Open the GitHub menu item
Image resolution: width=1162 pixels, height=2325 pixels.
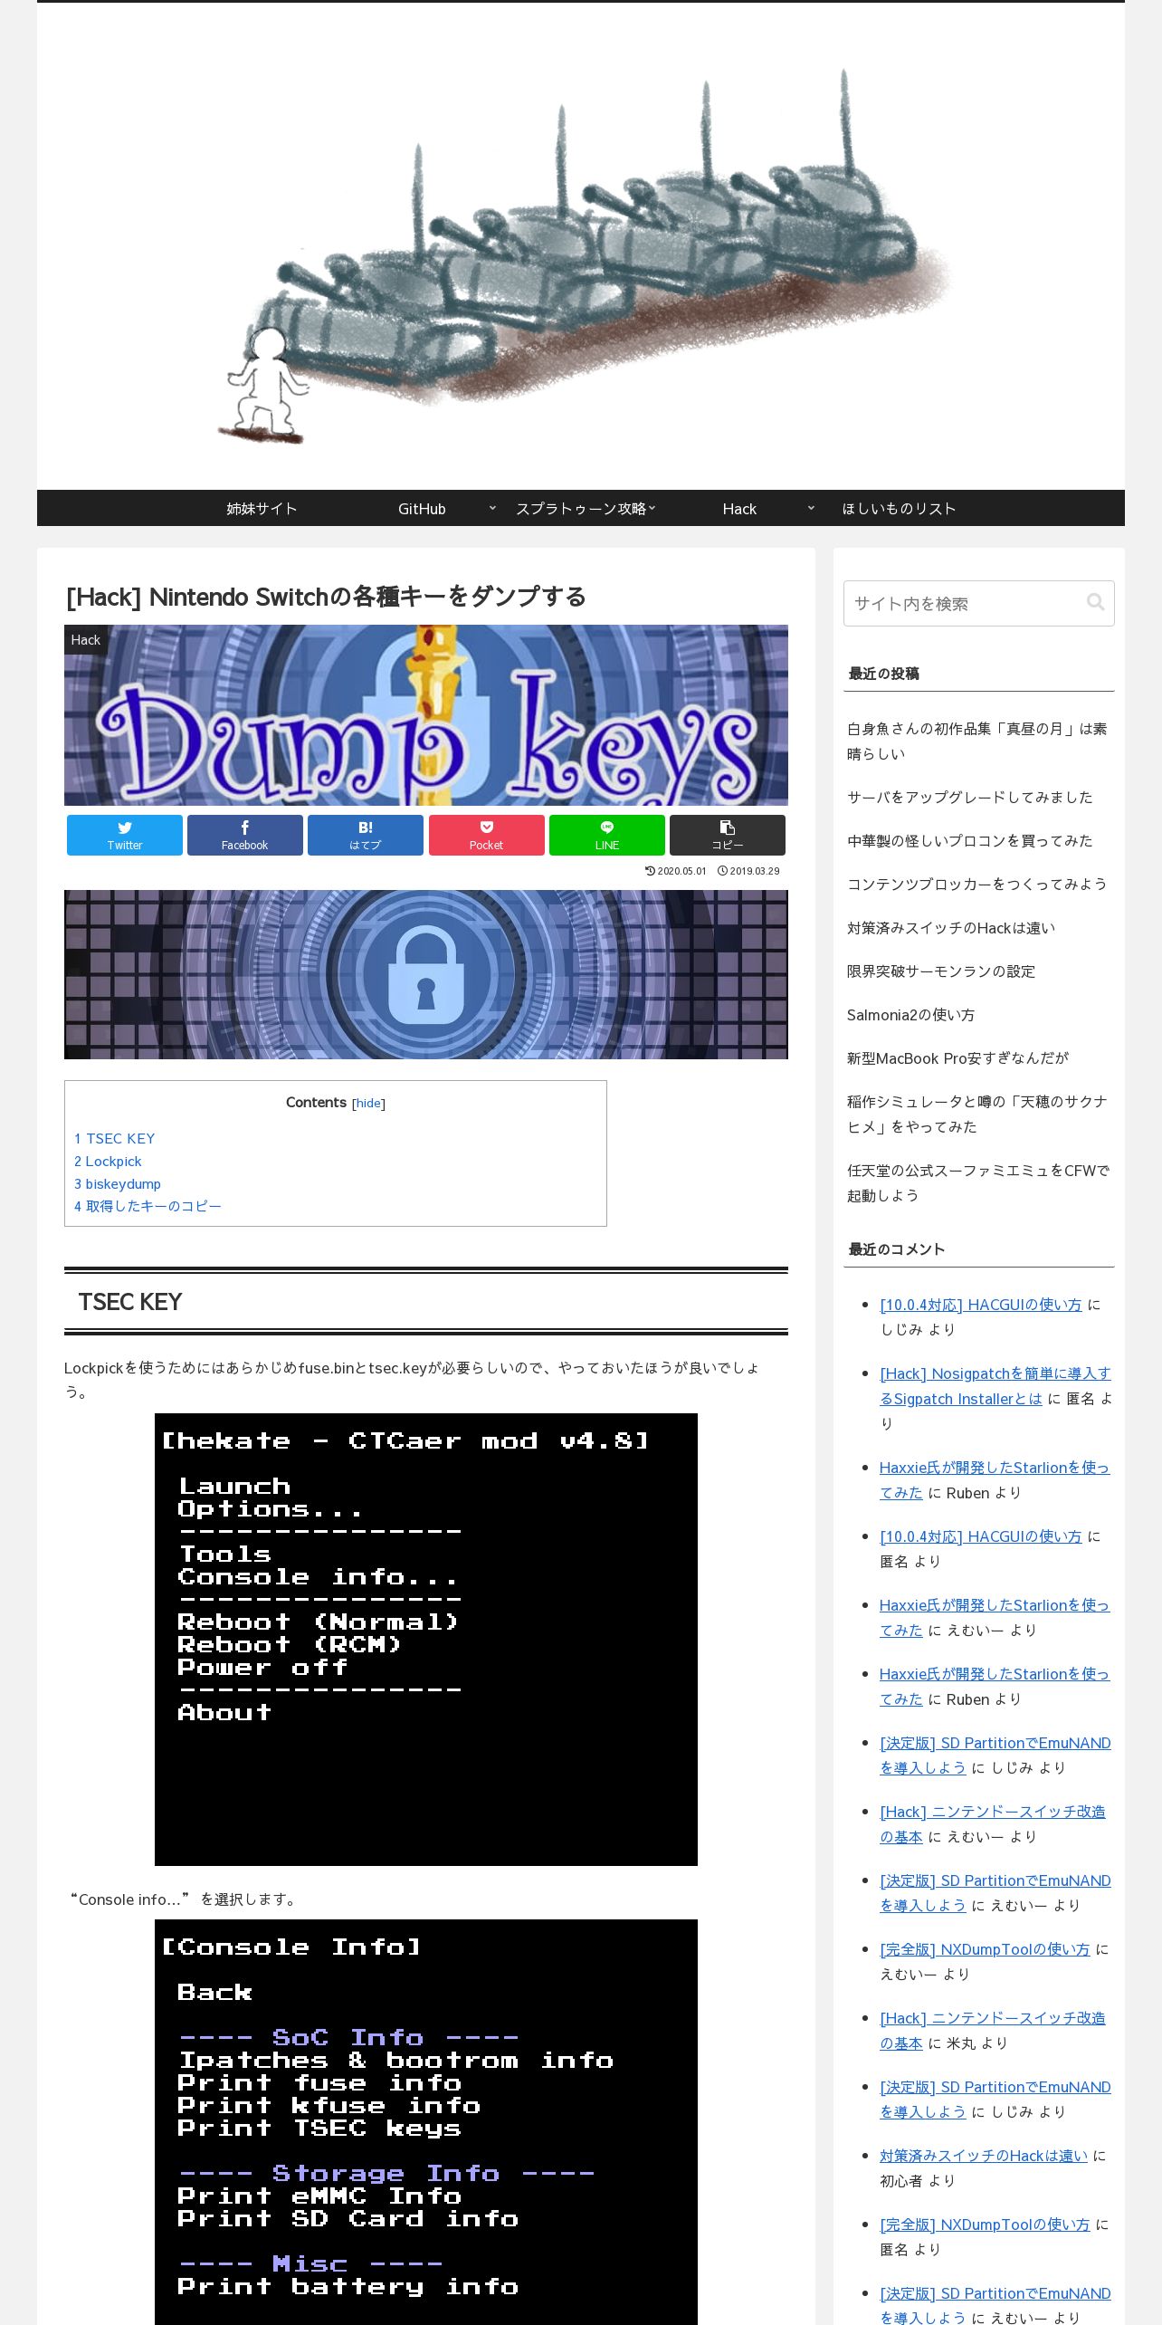422,509
